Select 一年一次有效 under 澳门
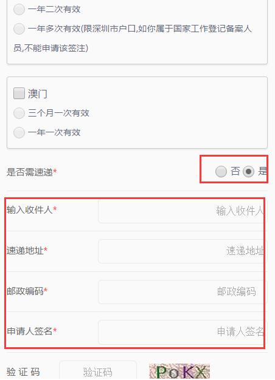 point(19,132)
